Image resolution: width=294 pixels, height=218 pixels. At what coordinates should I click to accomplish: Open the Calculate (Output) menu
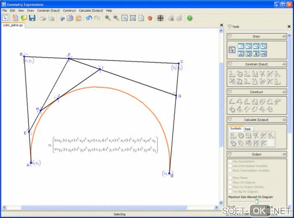coord(91,10)
